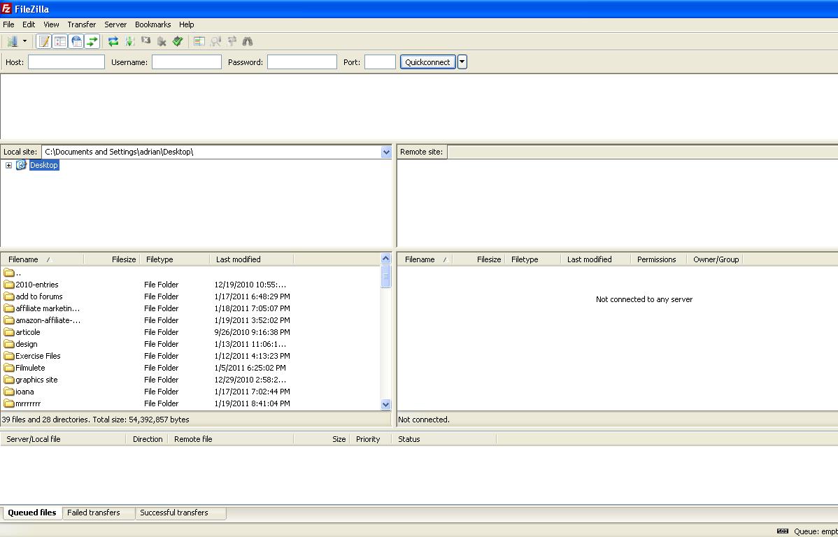Sort local files by Filename column

[x=42, y=259]
